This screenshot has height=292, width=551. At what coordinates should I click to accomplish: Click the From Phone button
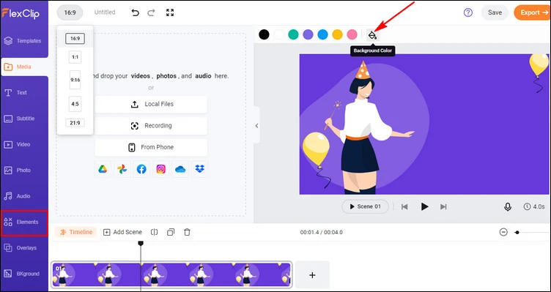pyautogui.click(x=151, y=147)
